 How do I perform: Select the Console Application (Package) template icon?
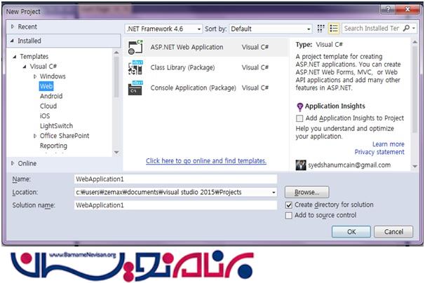(135, 88)
